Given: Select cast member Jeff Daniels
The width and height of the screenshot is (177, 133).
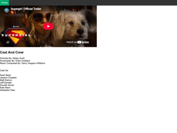Looking at the screenshot, I should (x=6, y=83).
